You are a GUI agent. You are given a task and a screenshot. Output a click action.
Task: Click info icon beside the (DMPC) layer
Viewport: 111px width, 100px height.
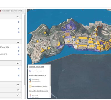click(19, 54)
